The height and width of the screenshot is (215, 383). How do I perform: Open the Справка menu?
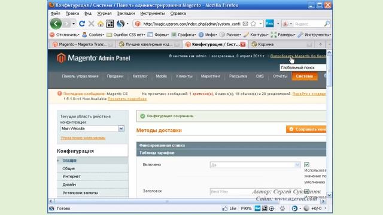(178, 13)
